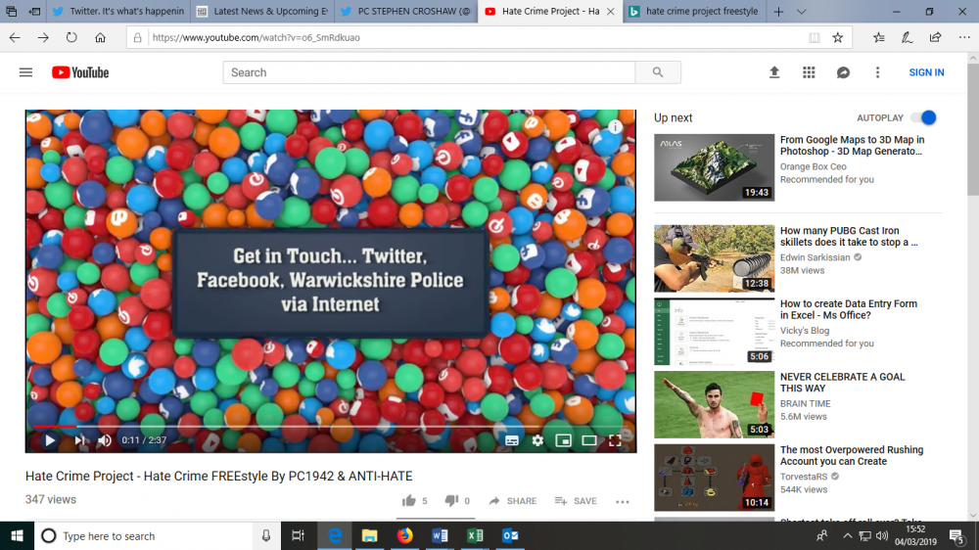Screen dimensions: 979x550
Task: Go to the browser home page
Action: (x=100, y=37)
